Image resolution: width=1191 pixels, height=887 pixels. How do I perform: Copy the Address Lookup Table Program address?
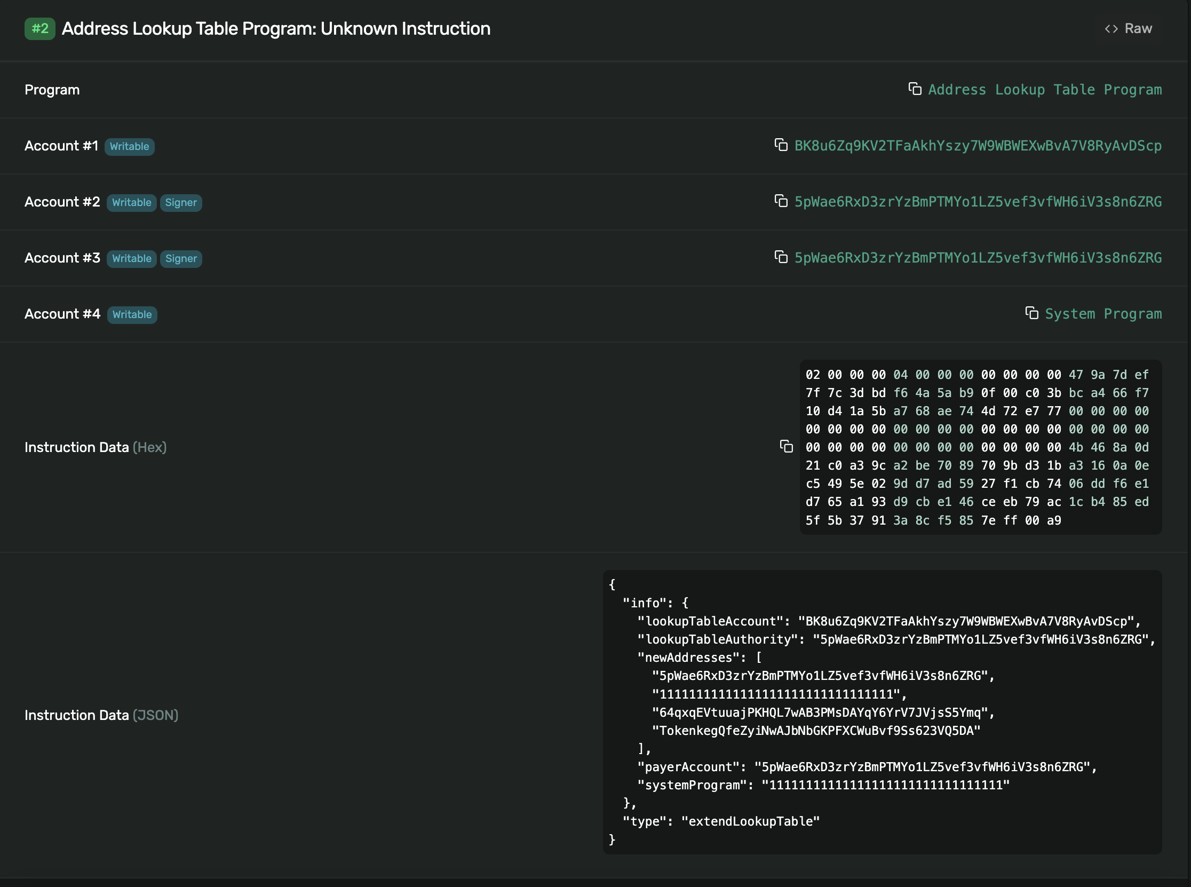point(915,89)
